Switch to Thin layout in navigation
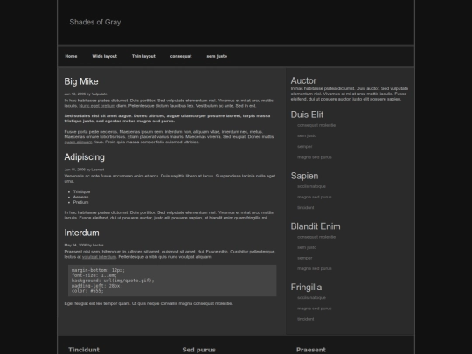This screenshot has width=472, height=354. [x=143, y=56]
